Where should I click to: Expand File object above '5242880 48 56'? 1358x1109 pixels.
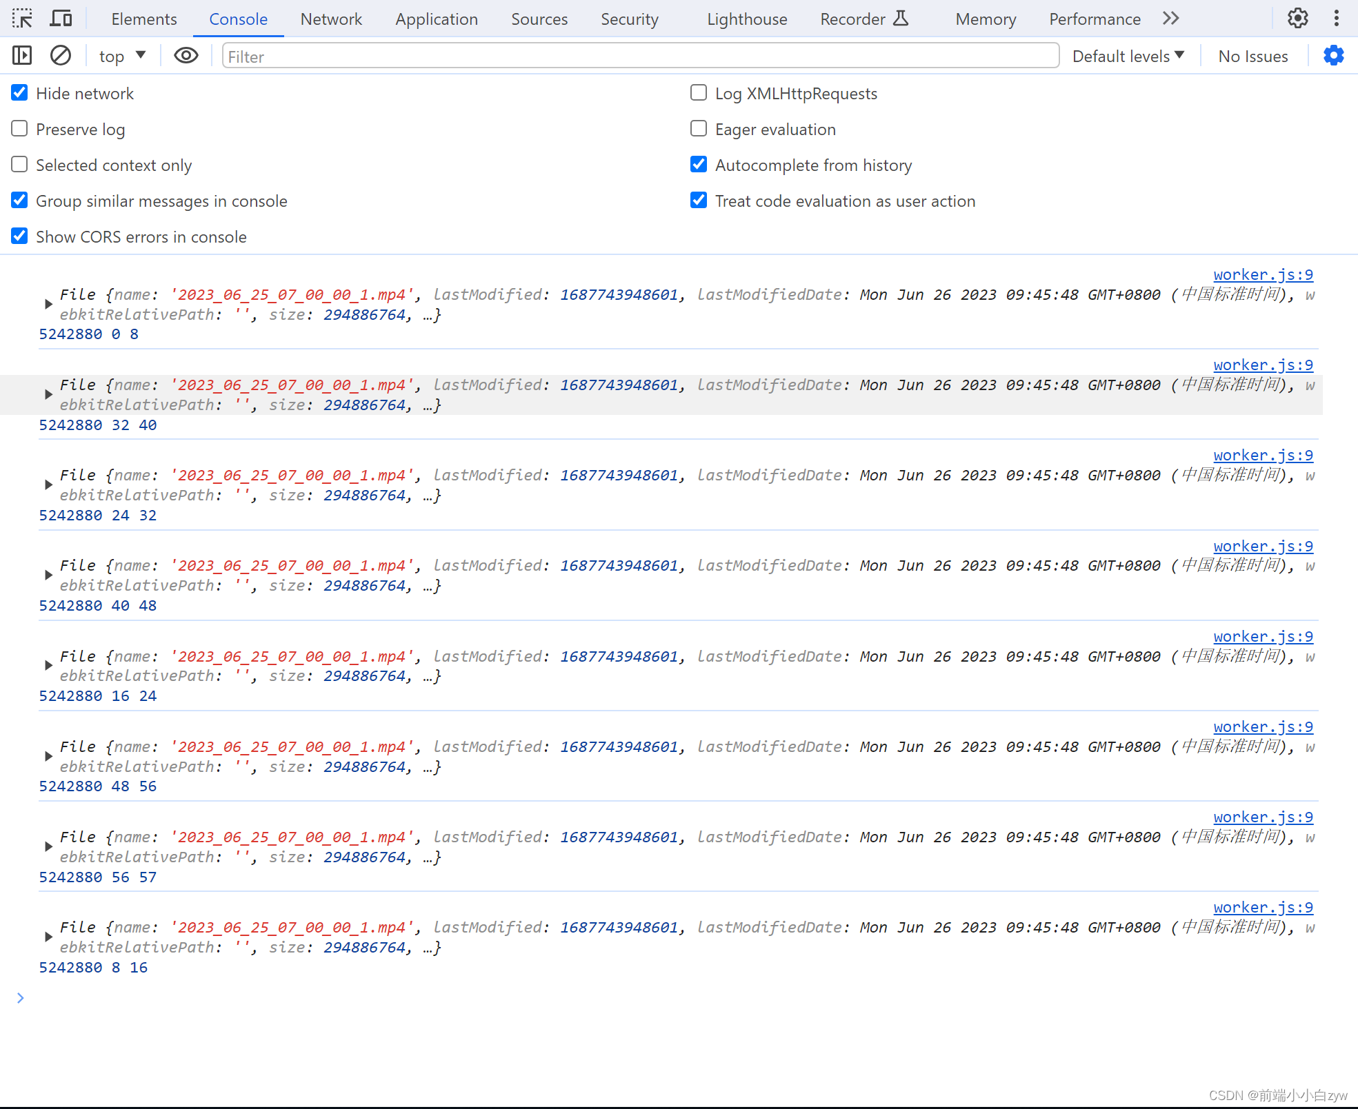(x=48, y=756)
